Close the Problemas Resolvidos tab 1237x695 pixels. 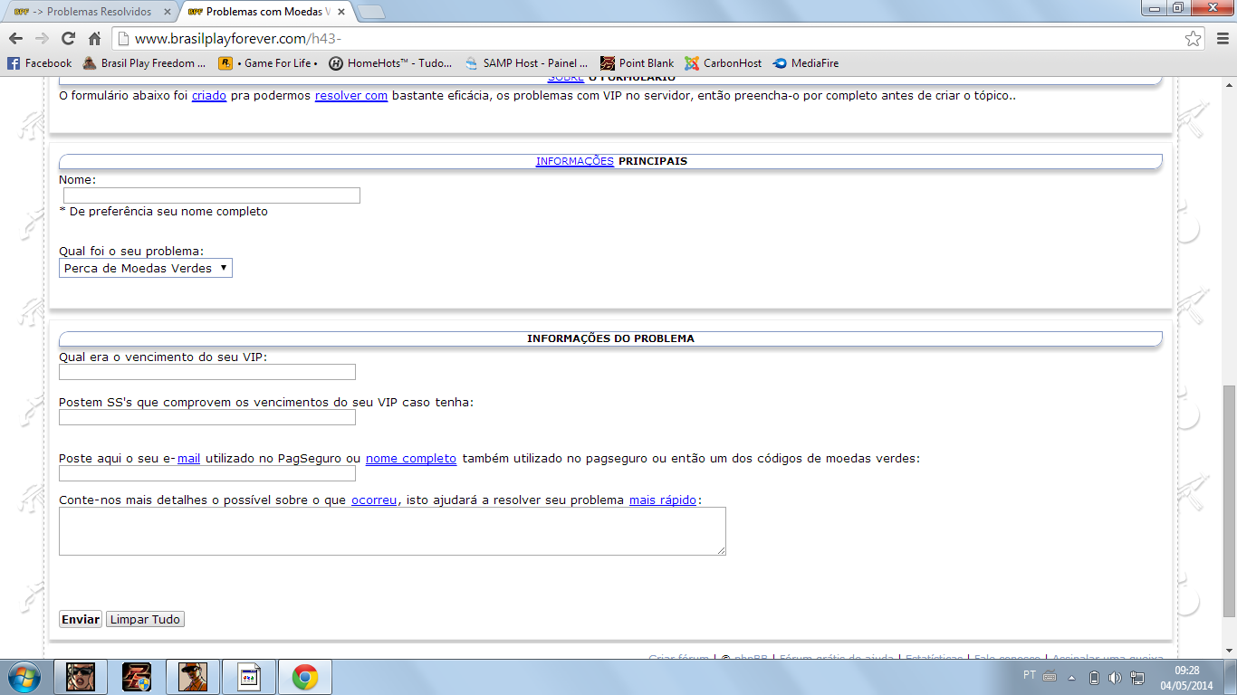(167, 12)
